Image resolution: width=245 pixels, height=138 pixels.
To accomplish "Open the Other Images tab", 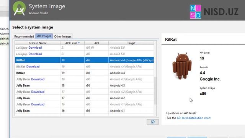I will [x=63, y=36].
